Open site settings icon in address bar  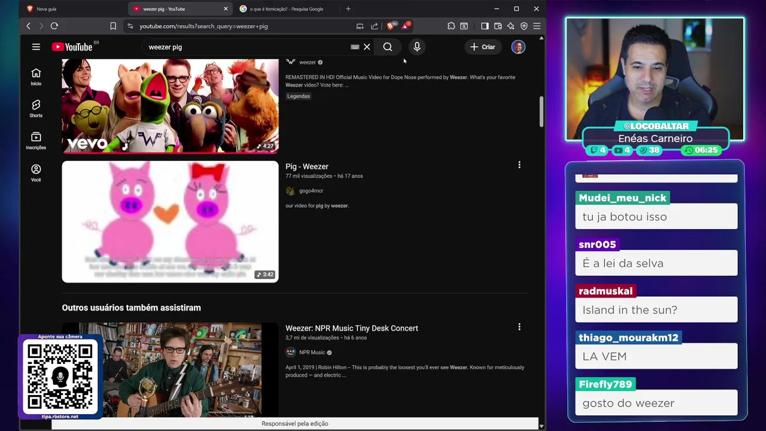(130, 26)
